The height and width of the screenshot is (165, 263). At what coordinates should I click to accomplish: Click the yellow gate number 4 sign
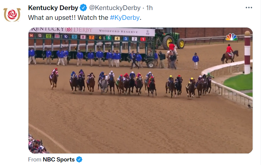(117, 38)
